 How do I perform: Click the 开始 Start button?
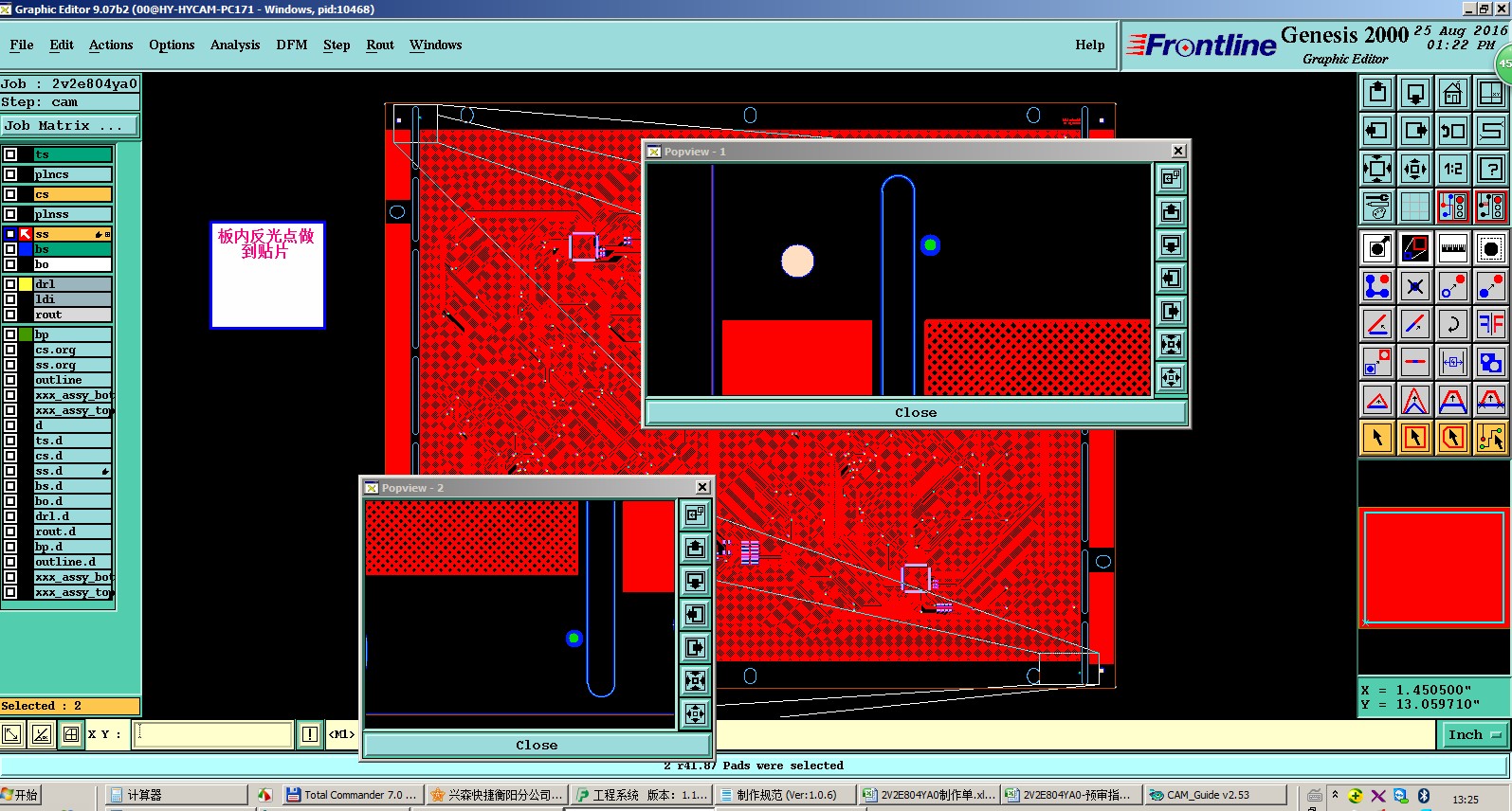pyautogui.click(x=21, y=795)
